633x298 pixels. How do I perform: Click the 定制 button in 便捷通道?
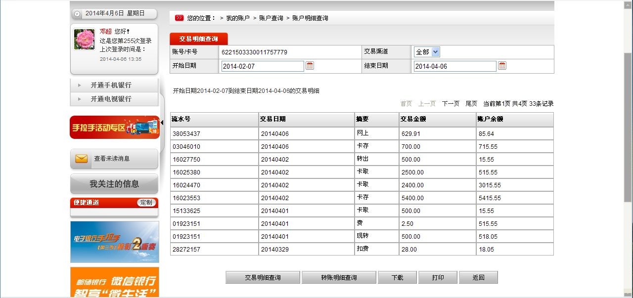click(x=146, y=203)
